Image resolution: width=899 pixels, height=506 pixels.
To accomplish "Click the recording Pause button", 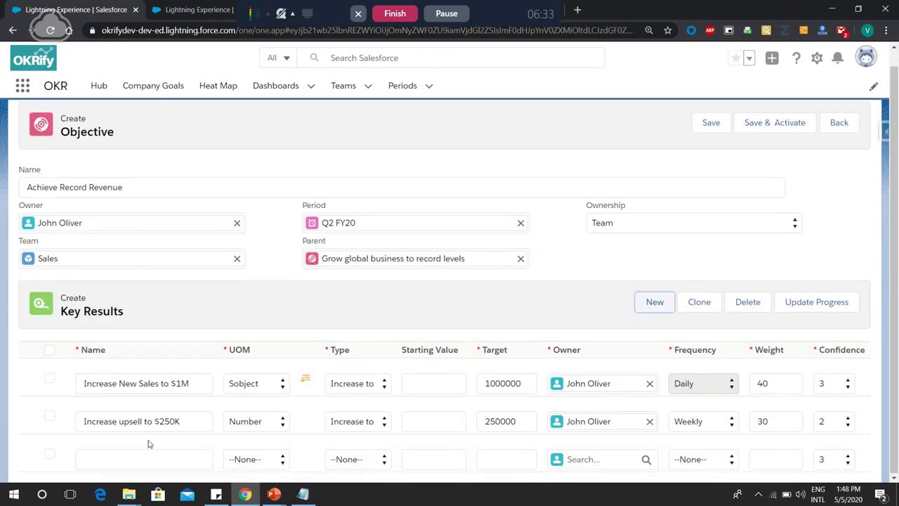I will pos(446,13).
